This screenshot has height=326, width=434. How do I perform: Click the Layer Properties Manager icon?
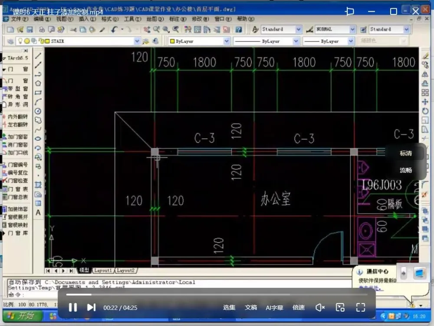10,41
